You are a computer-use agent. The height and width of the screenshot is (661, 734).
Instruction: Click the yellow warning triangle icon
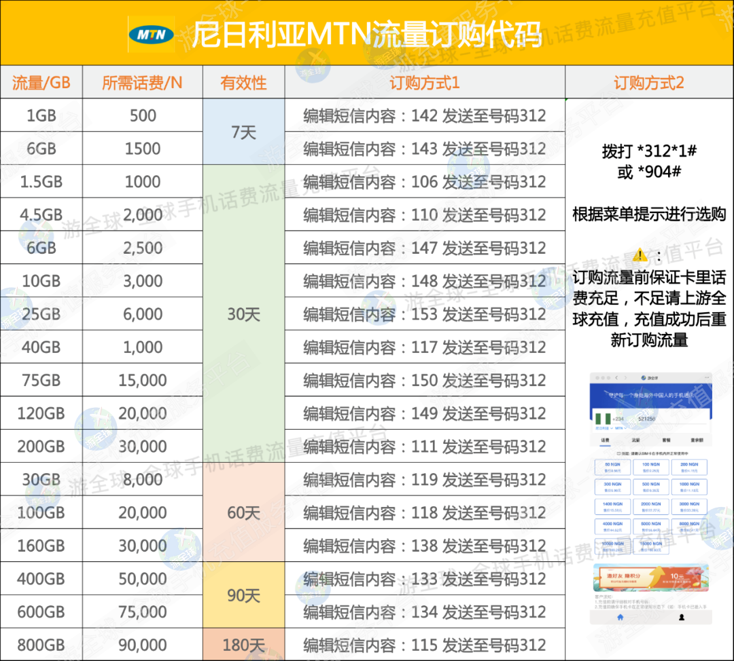click(x=640, y=255)
